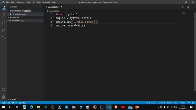Collapse the AUDIOBOOK folder section
Image resolution: width=196 pixels, height=110 pixels.
coord(25,17)
